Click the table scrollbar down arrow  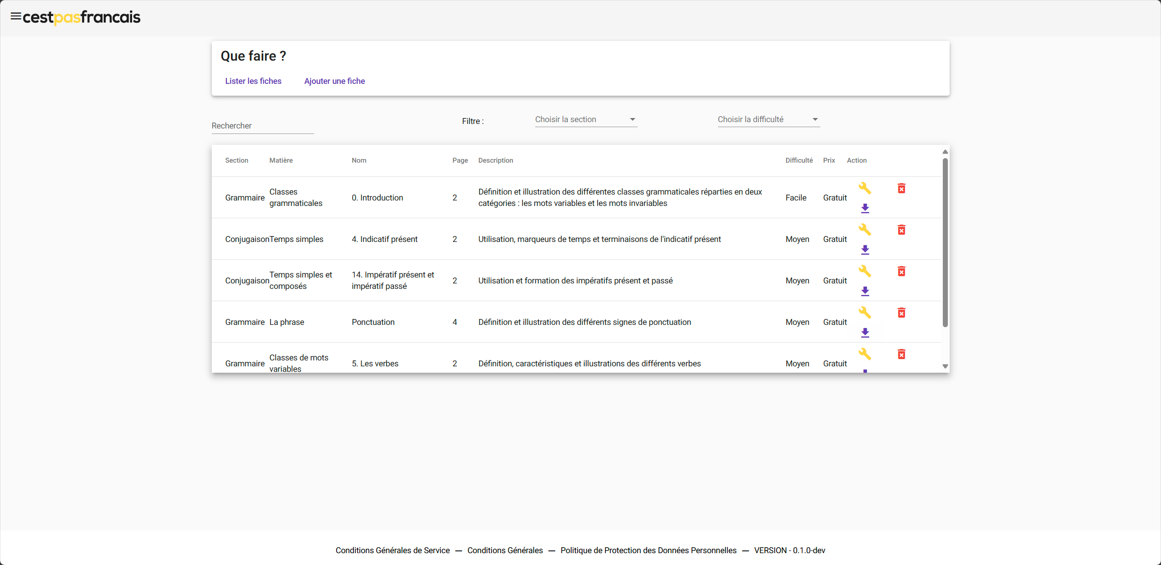[x=945, y=366]
